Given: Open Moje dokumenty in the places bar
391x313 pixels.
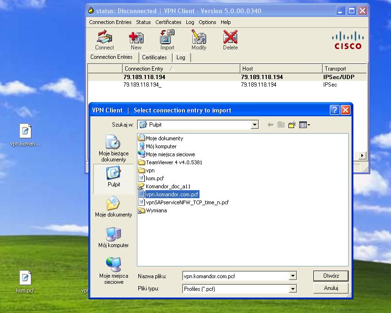Looking at the screenshot, I should coord(113,207).
